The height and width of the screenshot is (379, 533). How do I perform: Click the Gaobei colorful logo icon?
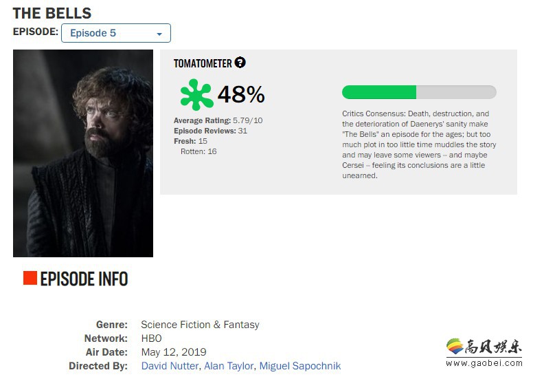(455, 347)
